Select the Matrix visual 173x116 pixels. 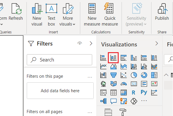click(x=124, y=93)
